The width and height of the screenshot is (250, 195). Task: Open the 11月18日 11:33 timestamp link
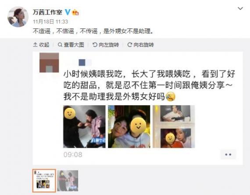click(x=50, y=21)
